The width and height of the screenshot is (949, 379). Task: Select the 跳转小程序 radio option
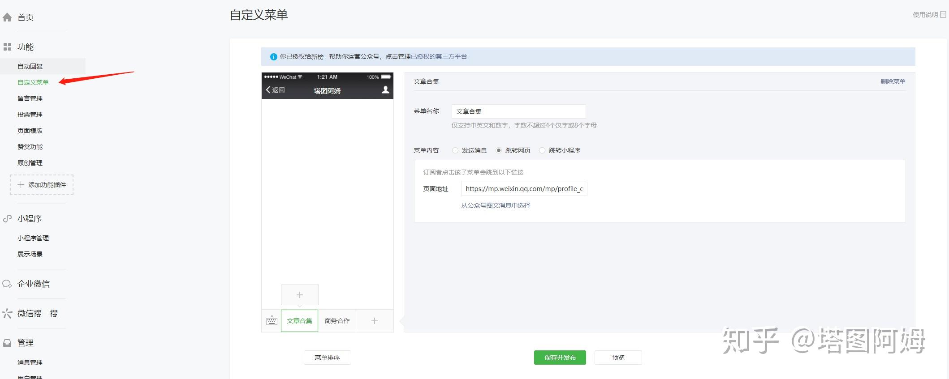(542, 150)
